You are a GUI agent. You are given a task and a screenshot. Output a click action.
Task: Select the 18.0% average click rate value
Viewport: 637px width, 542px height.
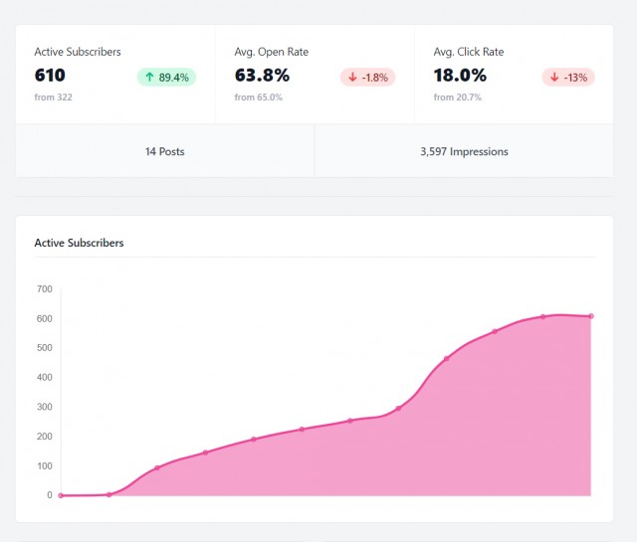460,75
